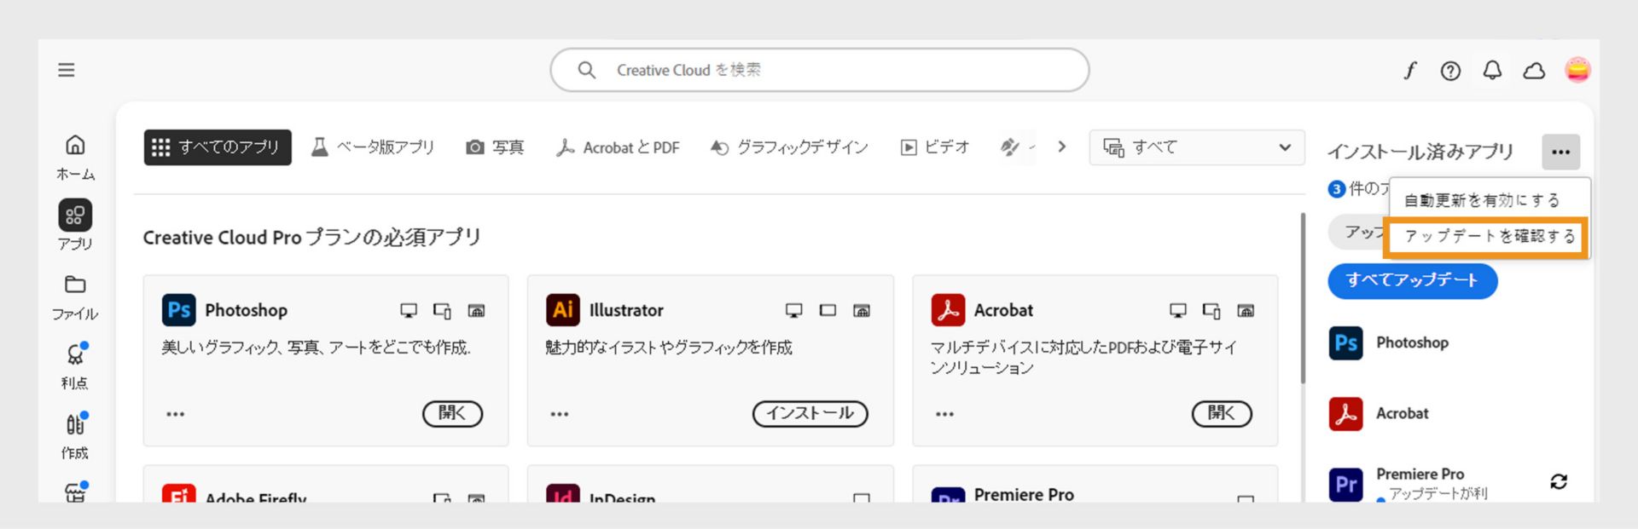Open the fonts f icon
This screenshot has height=529, width=1638.
pos(1410,71)
